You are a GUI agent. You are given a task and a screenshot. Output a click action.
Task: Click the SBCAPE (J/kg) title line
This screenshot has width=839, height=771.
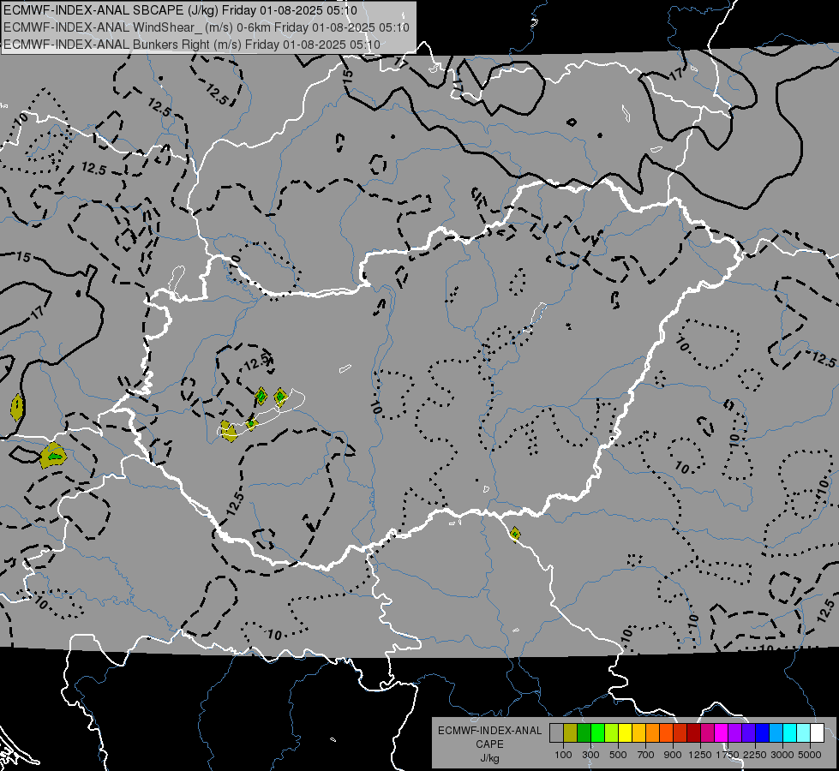(x=180, y=10)
